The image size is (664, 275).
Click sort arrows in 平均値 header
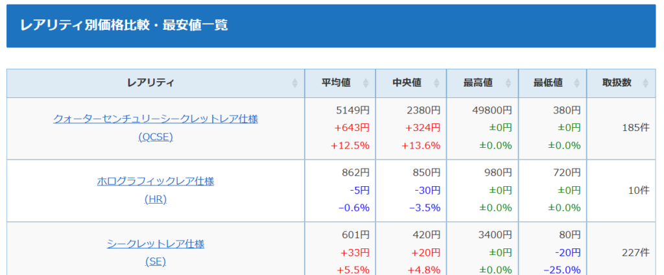tap(366, 83)
